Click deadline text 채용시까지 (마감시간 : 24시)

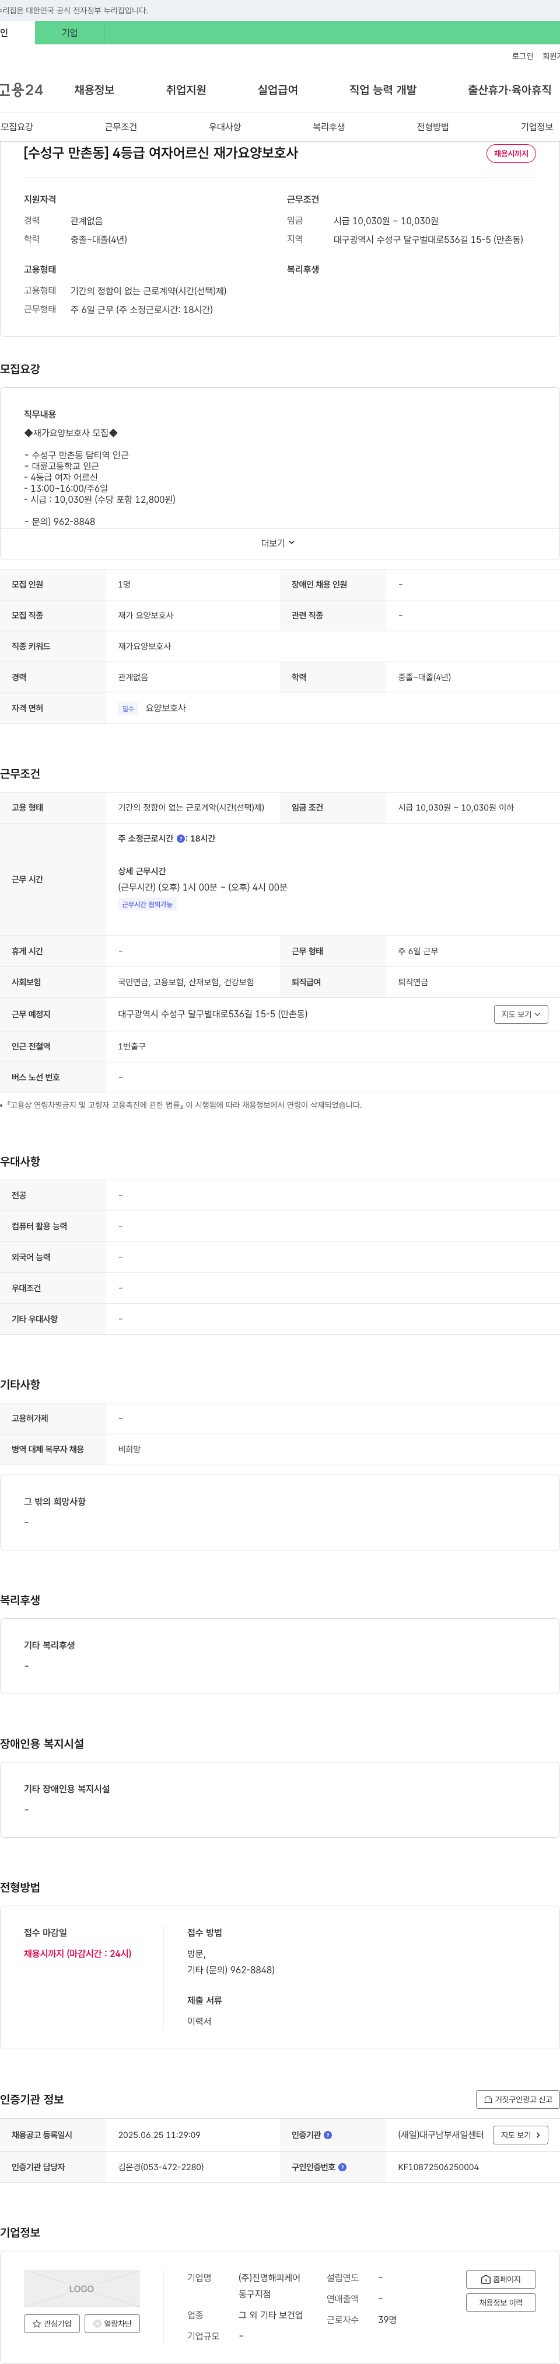(78, 1954)
